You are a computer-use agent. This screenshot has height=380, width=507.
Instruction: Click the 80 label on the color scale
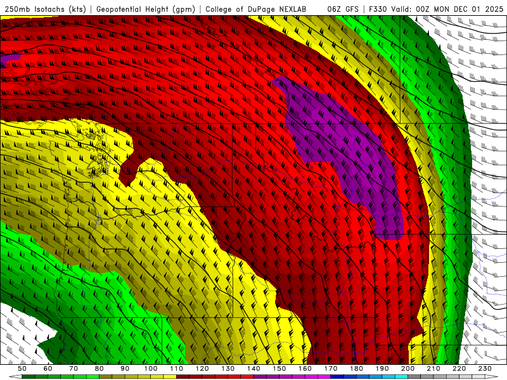click(99, 369)
